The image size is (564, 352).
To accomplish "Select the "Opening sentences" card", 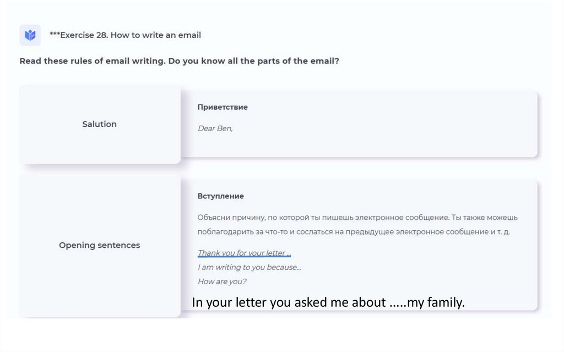I will coord(100,246).
